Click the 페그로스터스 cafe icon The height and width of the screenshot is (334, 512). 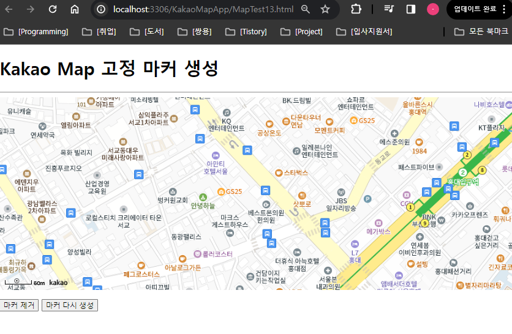141,265
